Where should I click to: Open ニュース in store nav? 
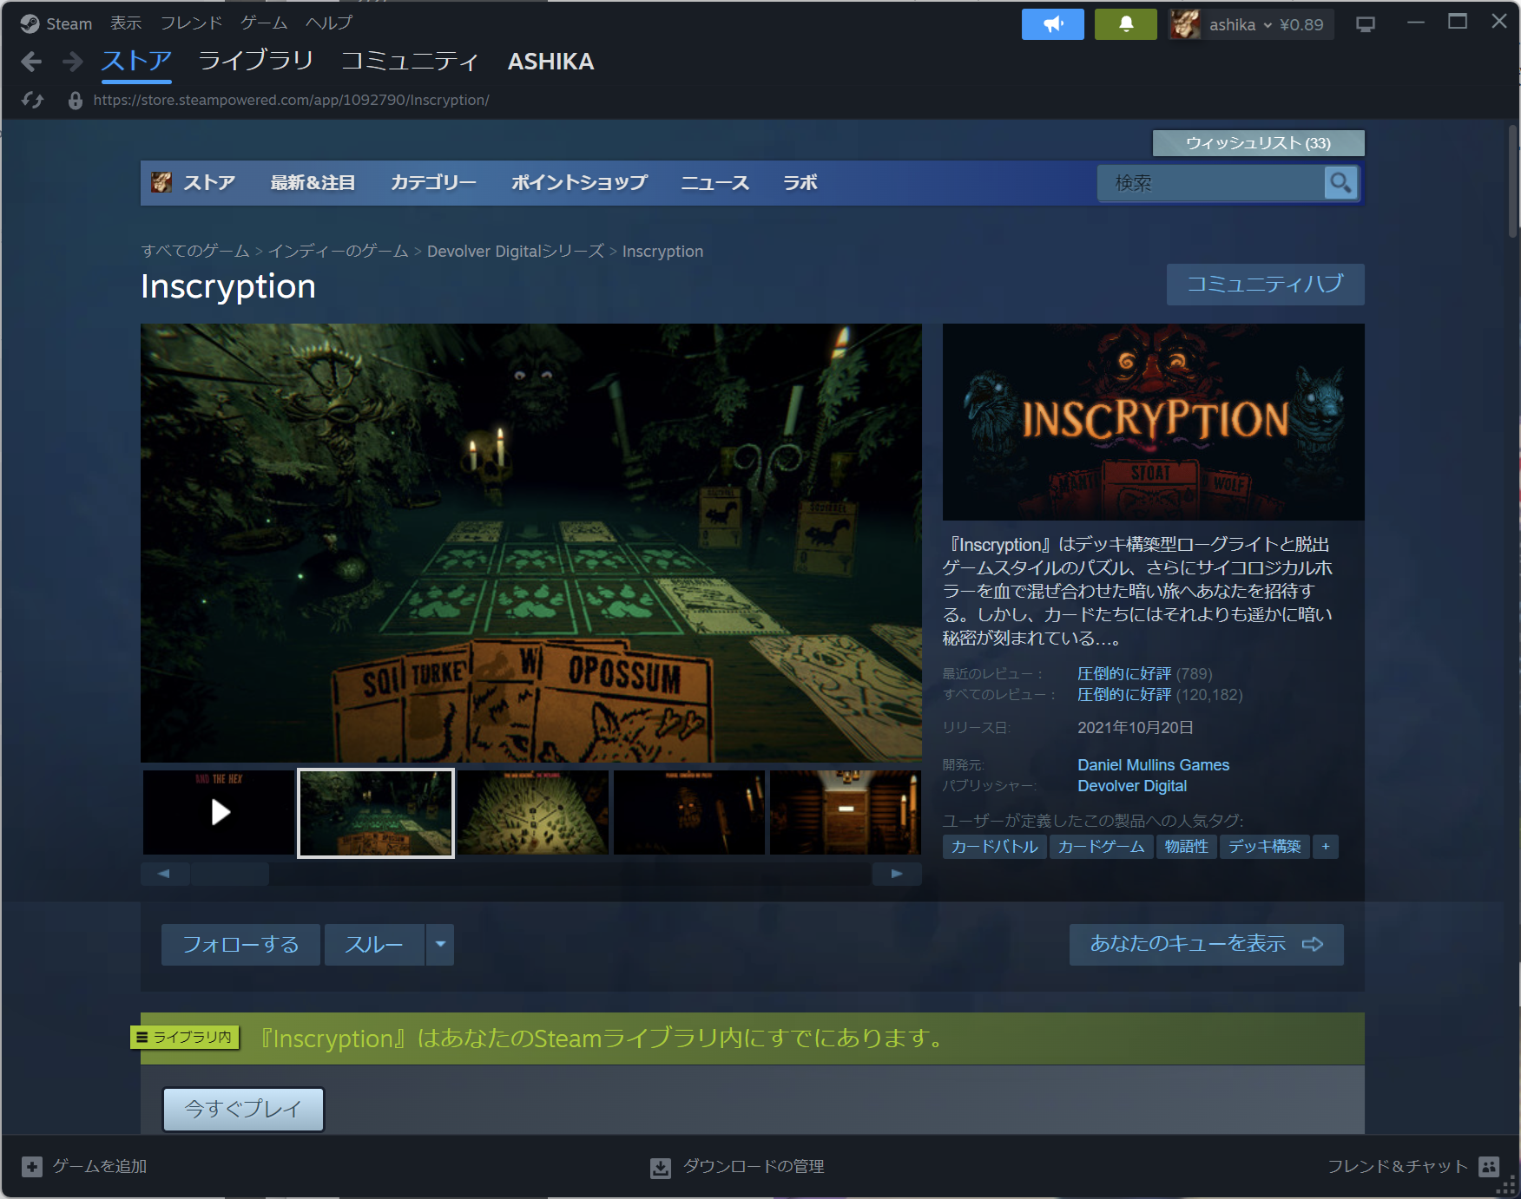tap(714, 183)
